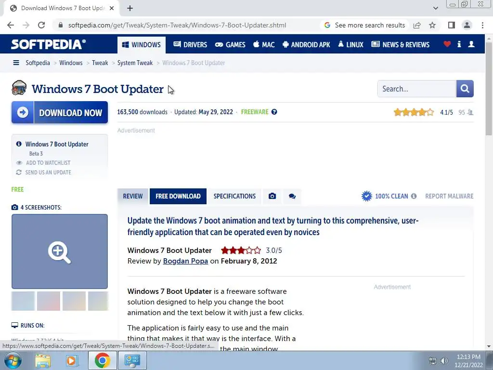
Task: Open the Chrome profile avatar
Action: (467, 25)
